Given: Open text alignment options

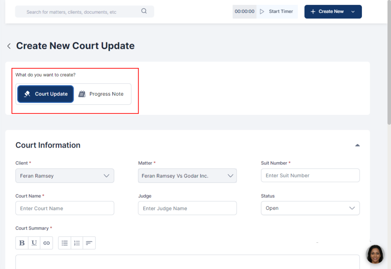Looking at the screenshot, I should (x=89, y=243).
